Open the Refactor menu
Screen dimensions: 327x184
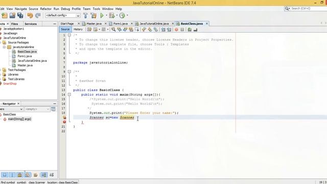point(45,9)
